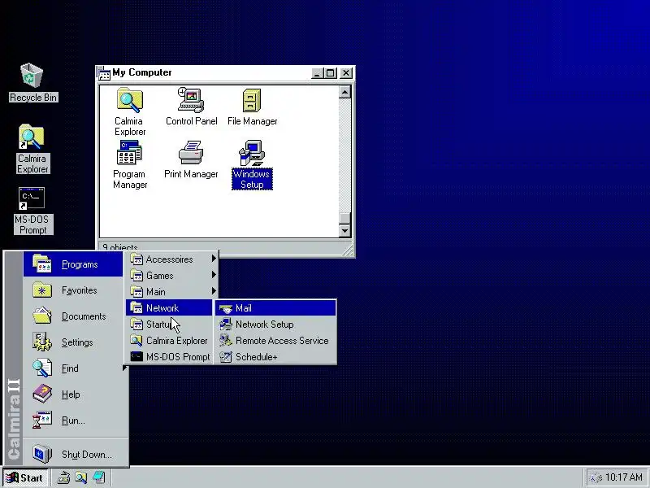Open File Manager in My Computer
This screenshot has height=488, width=650.
[x=252, y=107]
